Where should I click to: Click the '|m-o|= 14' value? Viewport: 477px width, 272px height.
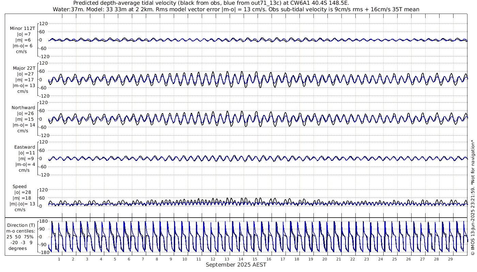tap(24, 125)
